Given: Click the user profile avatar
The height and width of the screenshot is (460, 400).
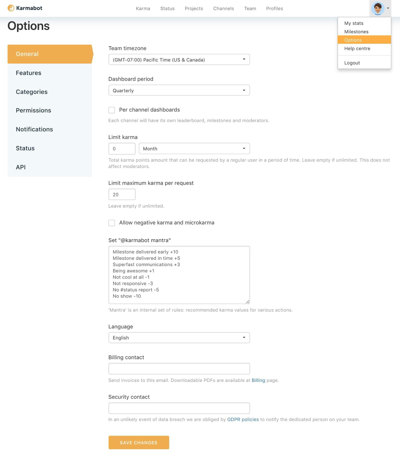Looking at the screenshot, I should point(378,8).
